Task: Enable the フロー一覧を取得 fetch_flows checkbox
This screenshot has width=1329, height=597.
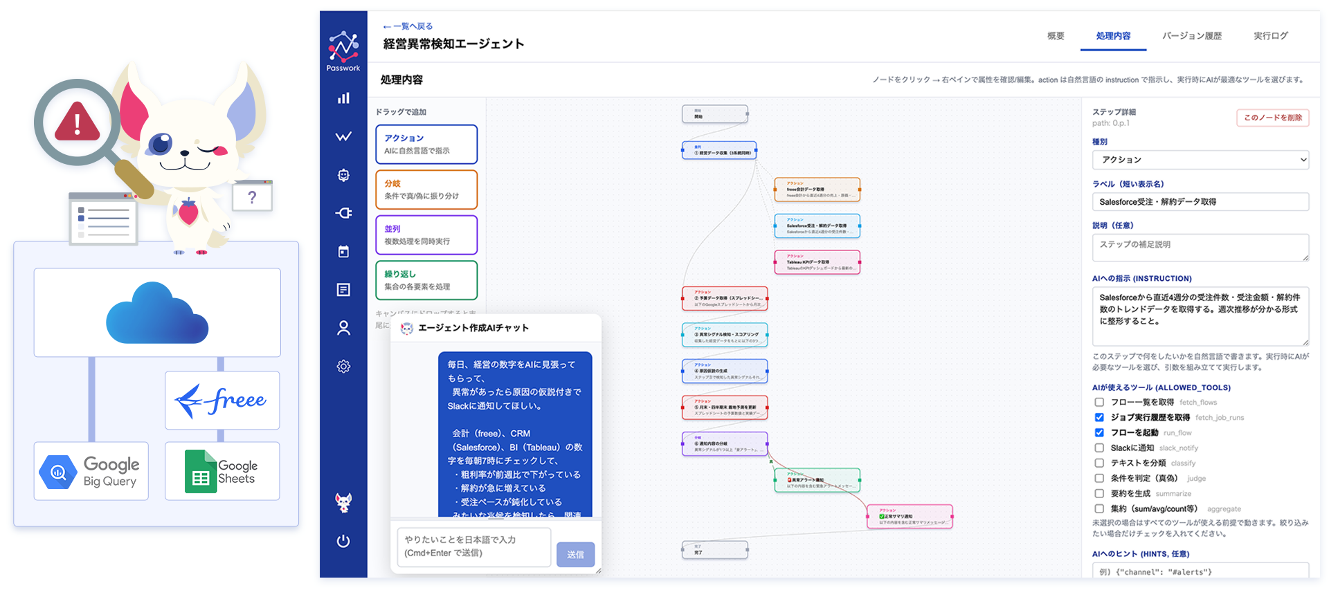Action: [x=1099, y=402]
